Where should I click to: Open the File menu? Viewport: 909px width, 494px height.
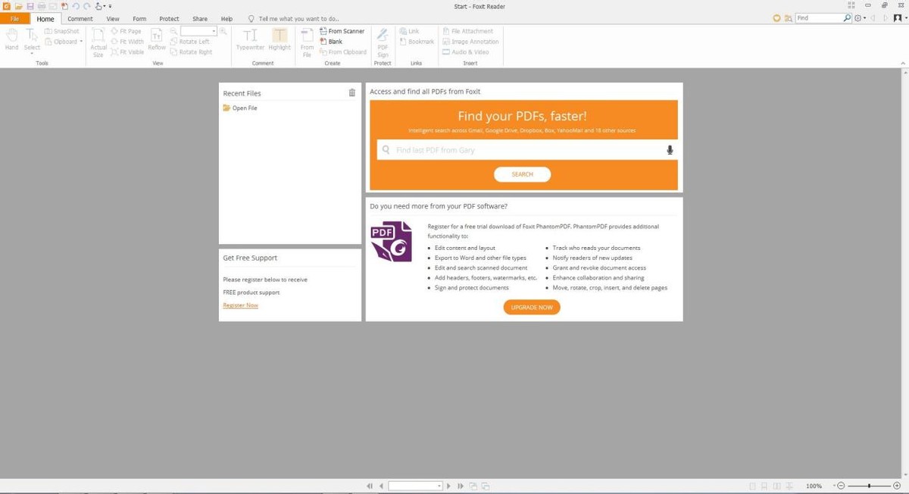[14, 19]
